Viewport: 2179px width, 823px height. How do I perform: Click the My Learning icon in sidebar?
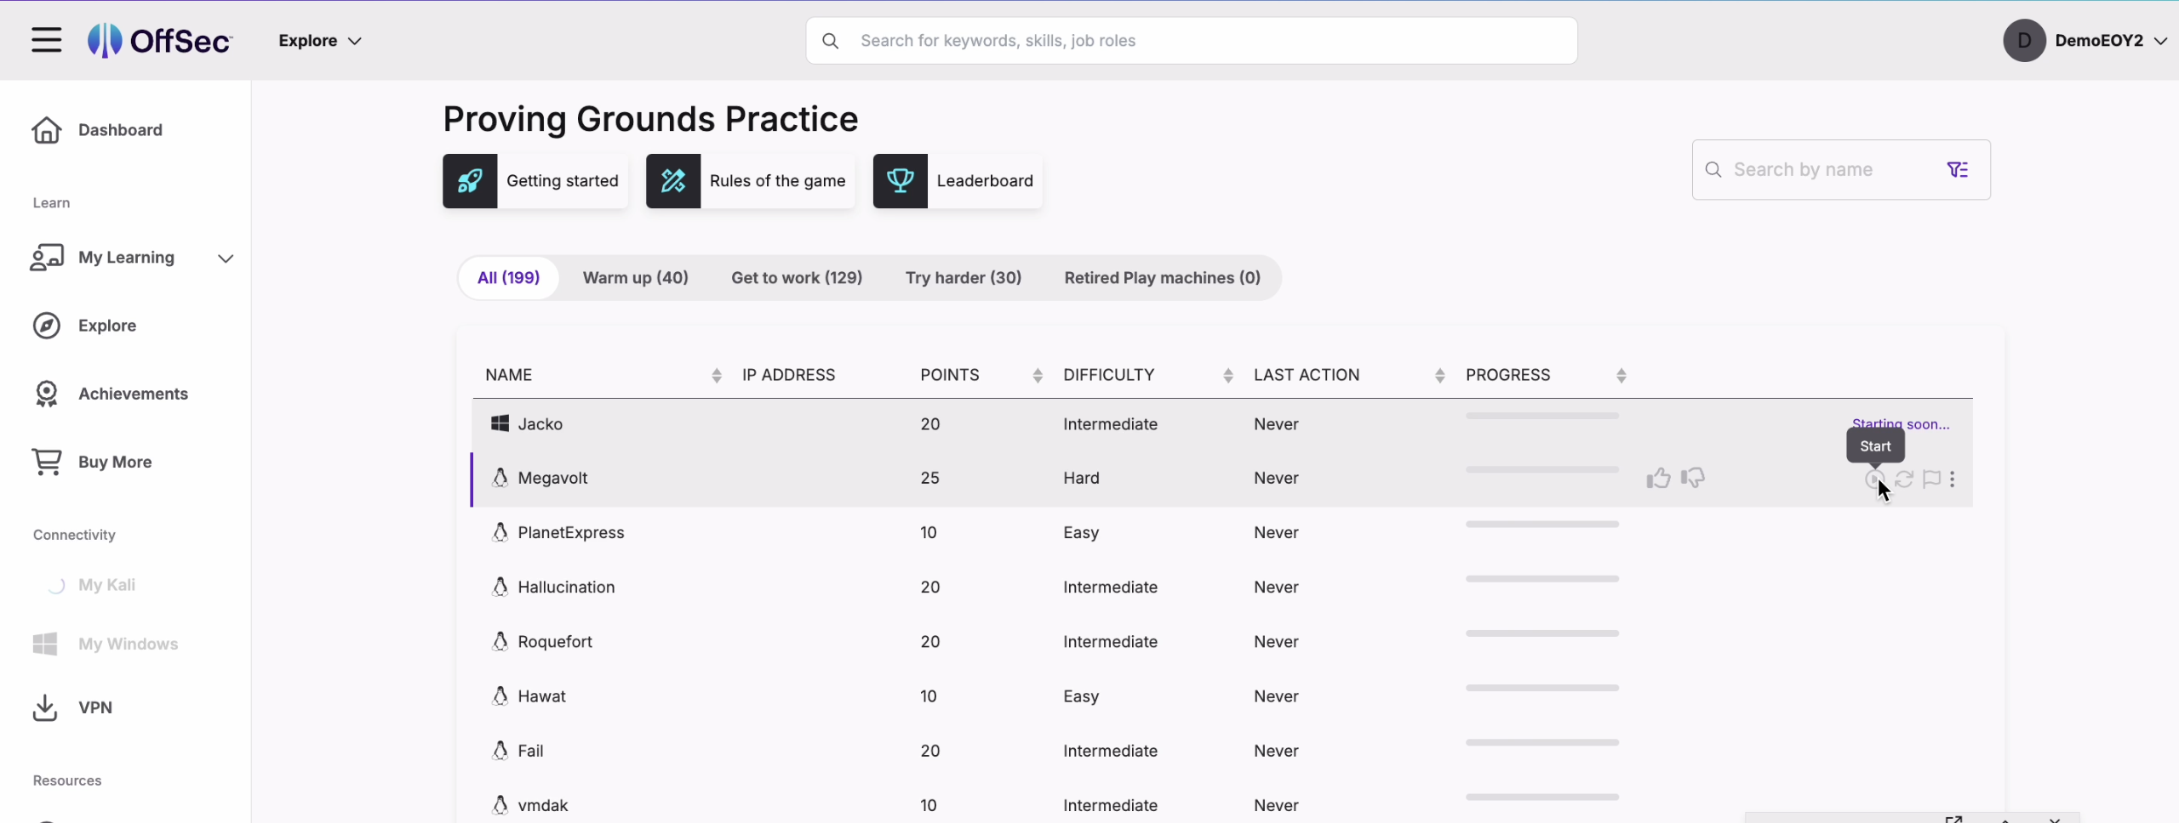click(x=47, y=258)
